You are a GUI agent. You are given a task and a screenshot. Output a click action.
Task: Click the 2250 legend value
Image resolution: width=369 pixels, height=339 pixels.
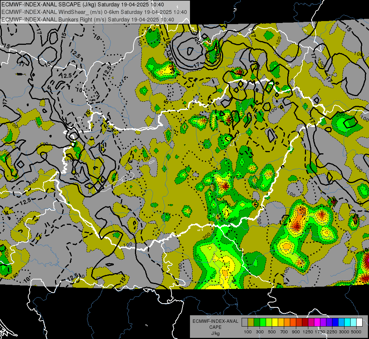tap(332, 332)
